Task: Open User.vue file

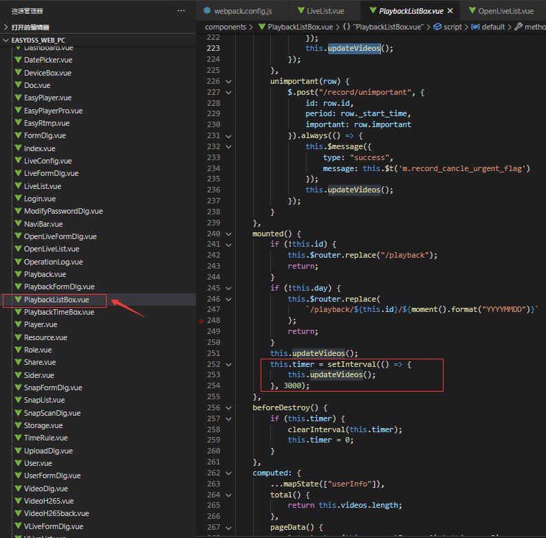Action: click(38, 463)
